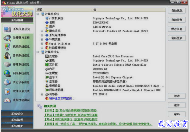Select the value Administrator
190x132 pixels.
click(102, 27)
